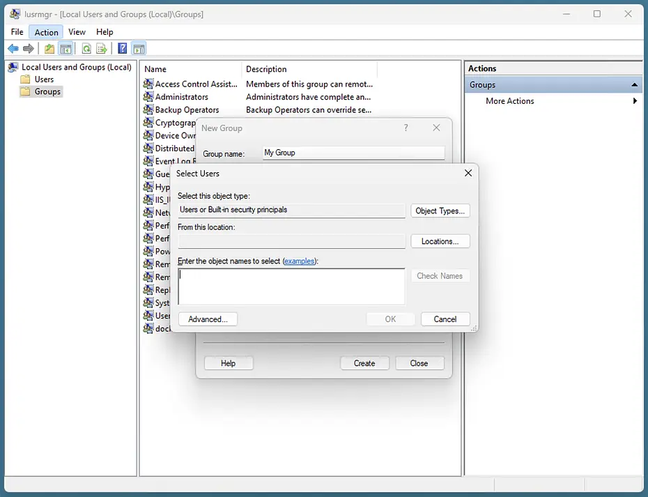
Task: Click the Export List toolbar icon
Action: (102, 49)
